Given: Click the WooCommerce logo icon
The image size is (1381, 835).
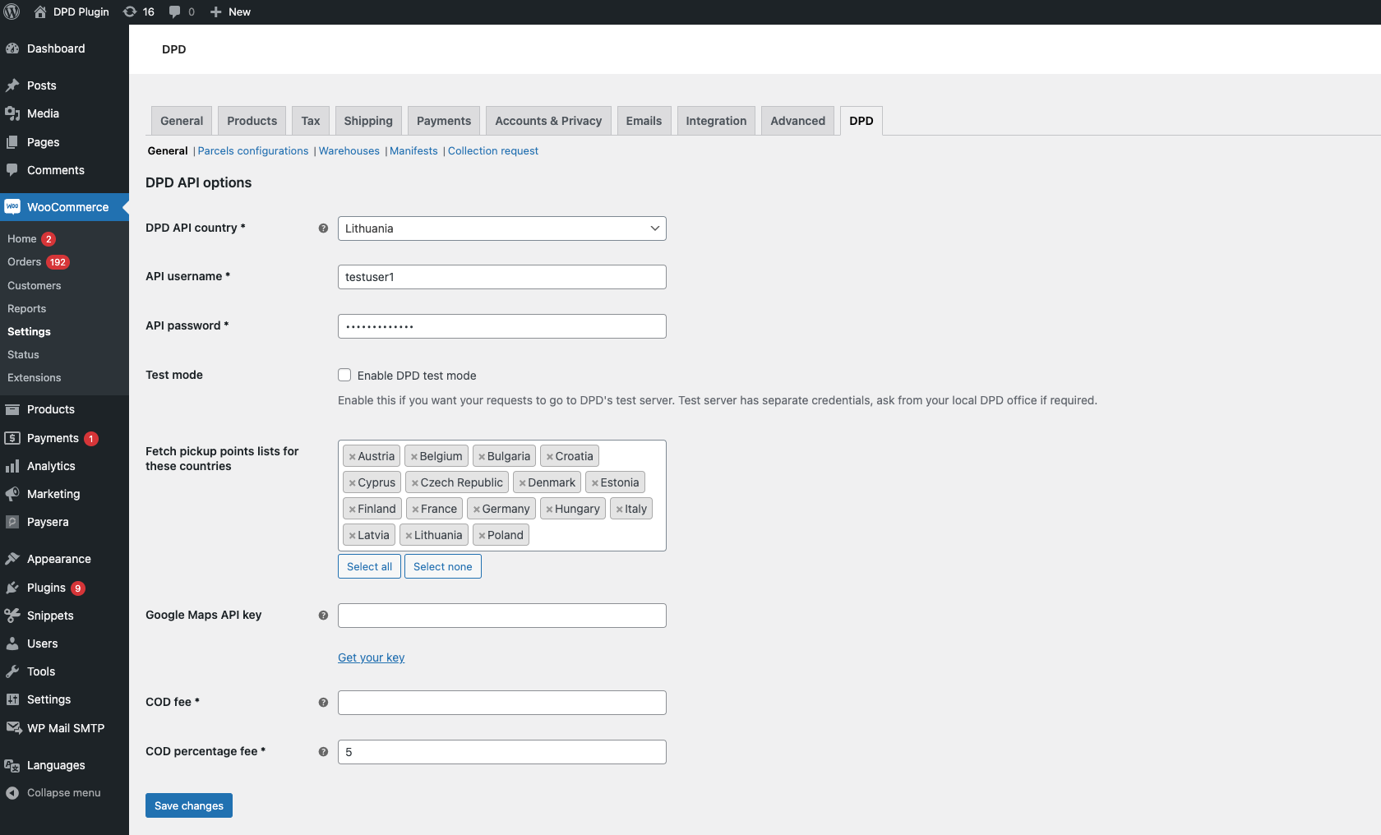Looking at the screenshot, I should 12,207.
